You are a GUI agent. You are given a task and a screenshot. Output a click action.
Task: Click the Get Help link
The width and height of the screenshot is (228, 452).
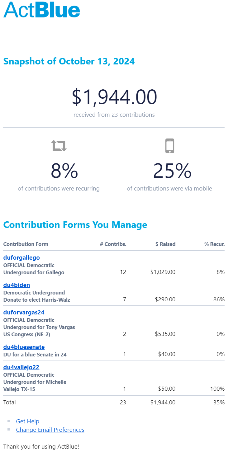pyautogui.click(x=28, y=421)
